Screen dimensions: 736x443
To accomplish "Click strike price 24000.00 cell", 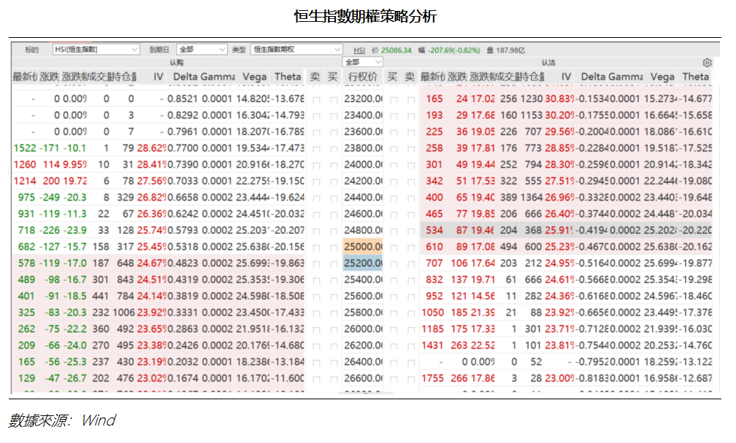I will [x=364, y=165].
